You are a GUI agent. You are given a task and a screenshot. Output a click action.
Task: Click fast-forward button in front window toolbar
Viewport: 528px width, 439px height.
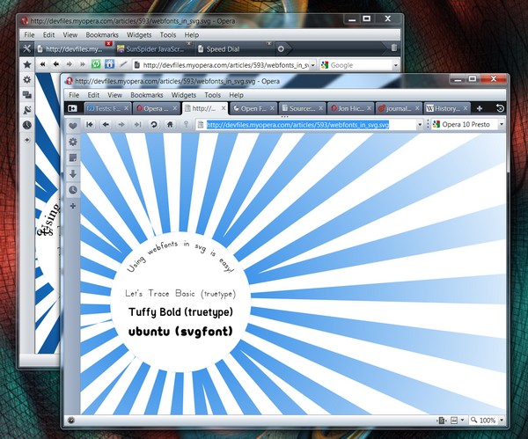[x=137, y=125]
